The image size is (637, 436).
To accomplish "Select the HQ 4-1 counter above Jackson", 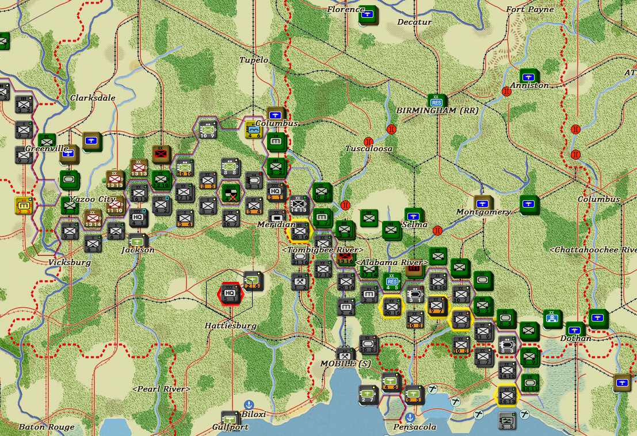I will pos(138,217).
